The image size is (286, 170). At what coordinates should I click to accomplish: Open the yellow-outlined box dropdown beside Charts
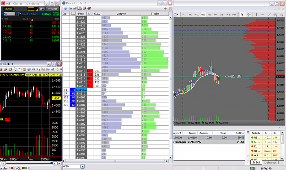32,9
